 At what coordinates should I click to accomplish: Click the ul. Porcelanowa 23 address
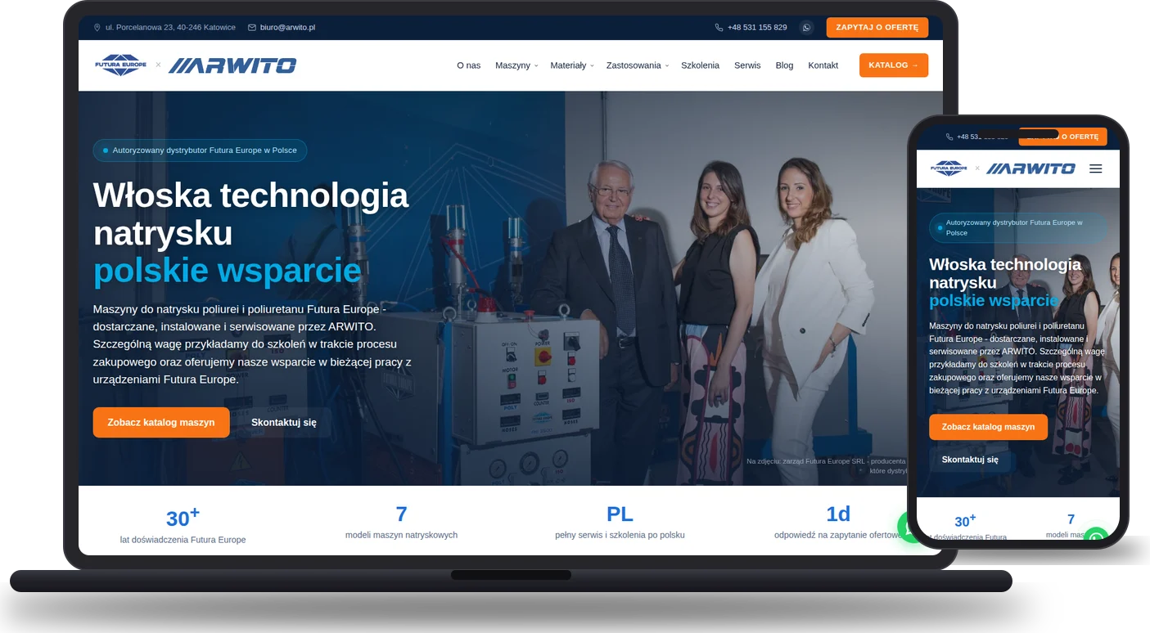pyautogui.click(x=165, y=27)
